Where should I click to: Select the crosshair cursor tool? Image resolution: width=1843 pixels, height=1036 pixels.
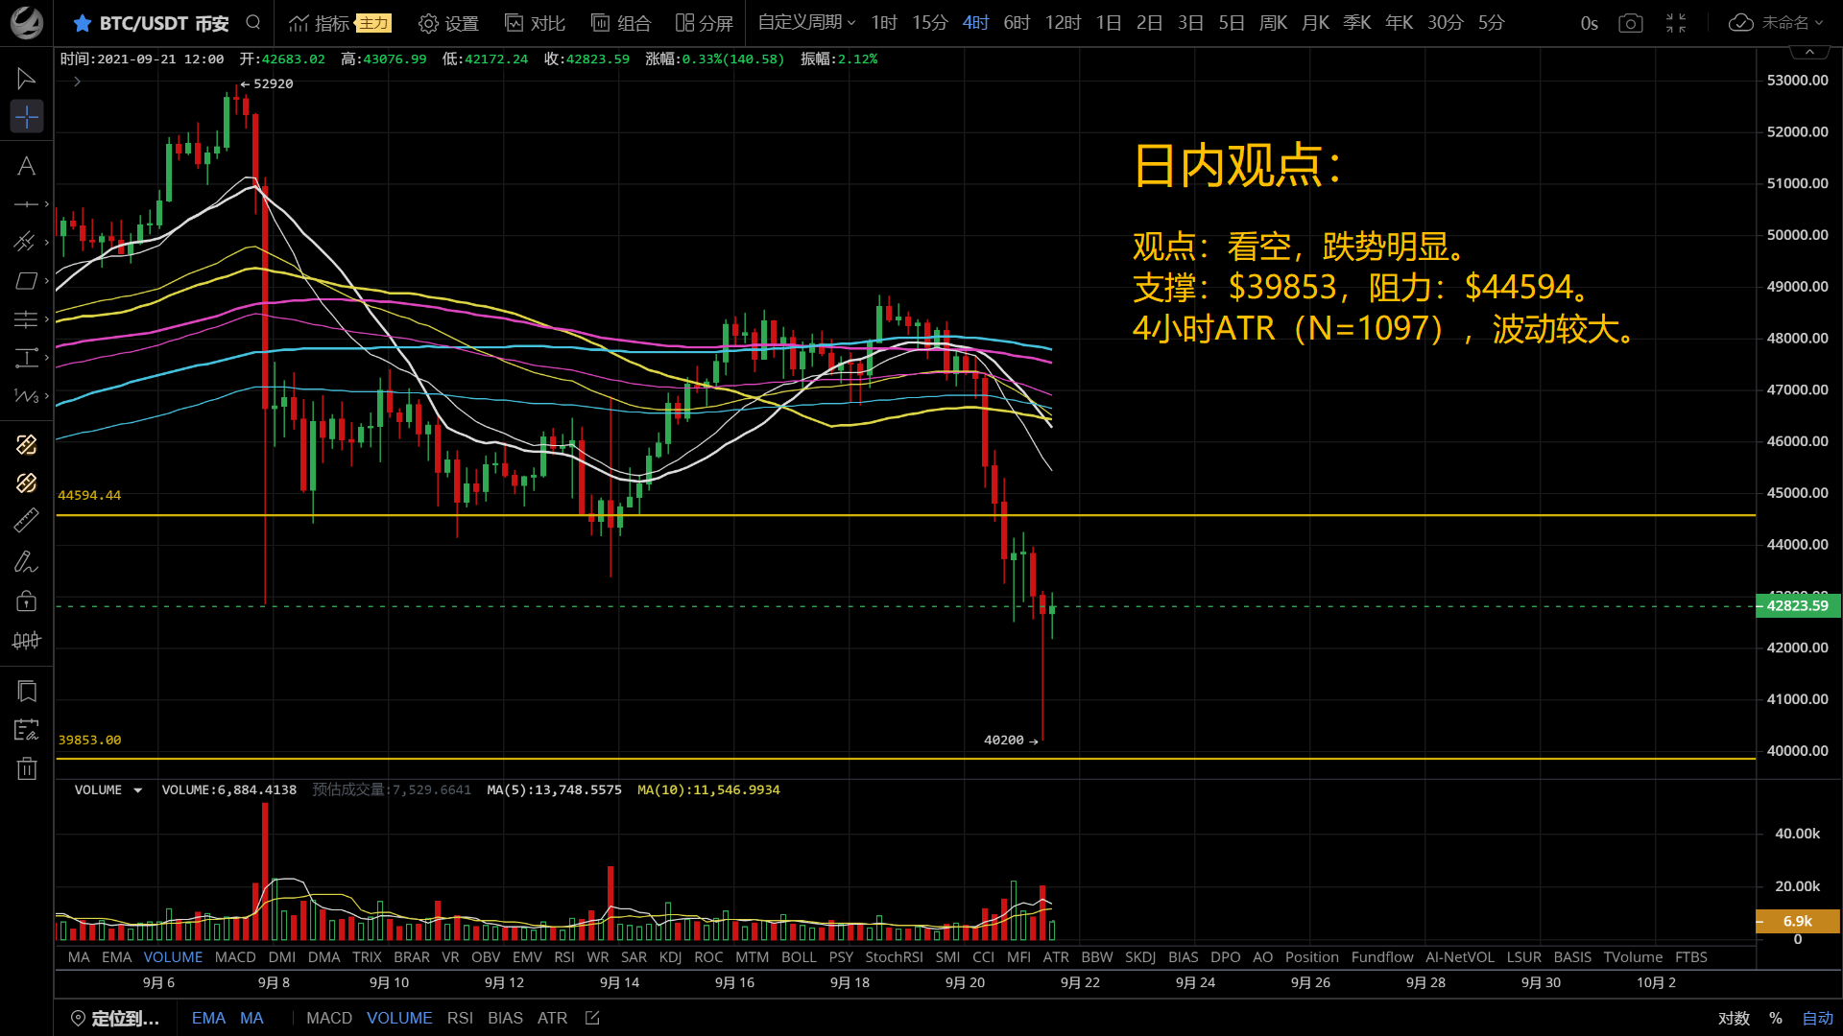(x=26, y=117)
